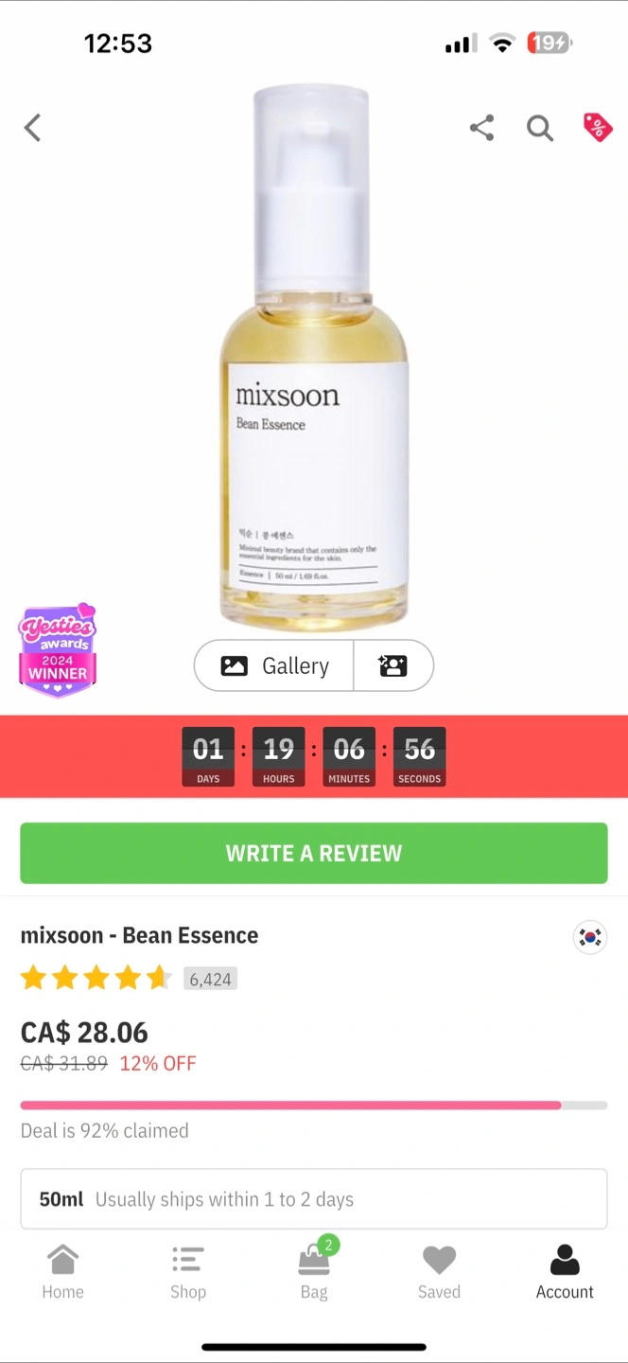628x1363 pixels.
Task: Select the Account tab
Action: click(565, 1272)
